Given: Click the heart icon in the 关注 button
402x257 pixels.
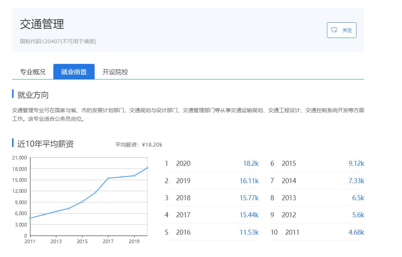Looking at the screenshot, I should click(334, 30).
